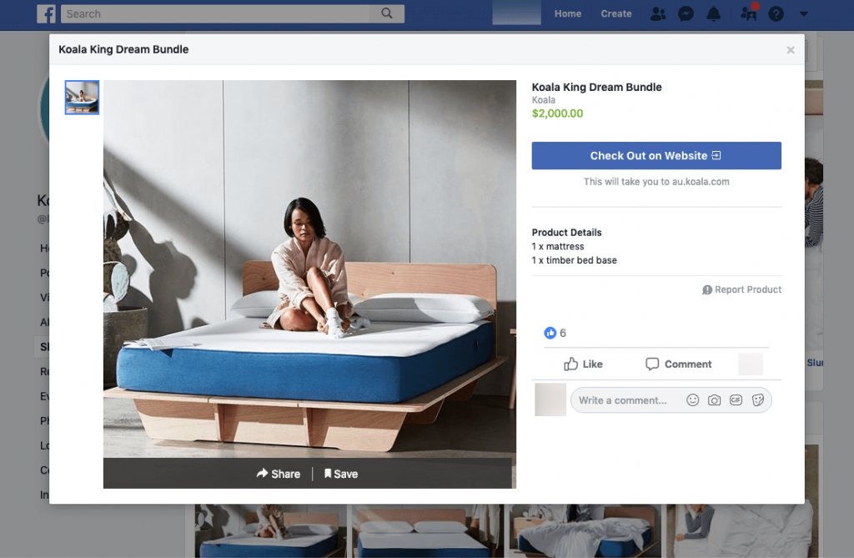Image resolution: width=854 pixels, height=558 pixels.
Task: Attach a photo via camera icon
Action: (x=714, y=400)
